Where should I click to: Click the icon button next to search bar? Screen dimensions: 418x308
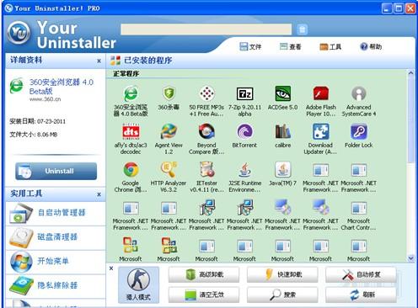pyautogui.click(x=302, y=29)
